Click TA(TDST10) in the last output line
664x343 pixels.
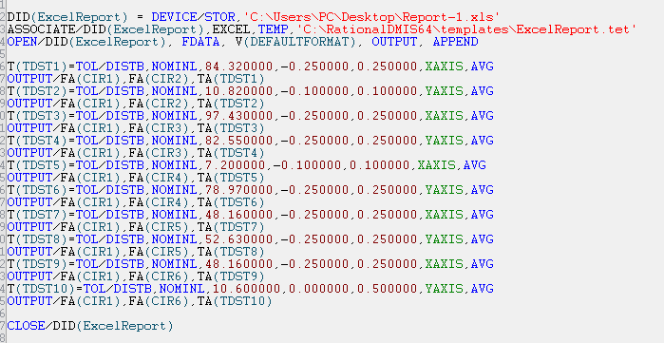(235, 301)
